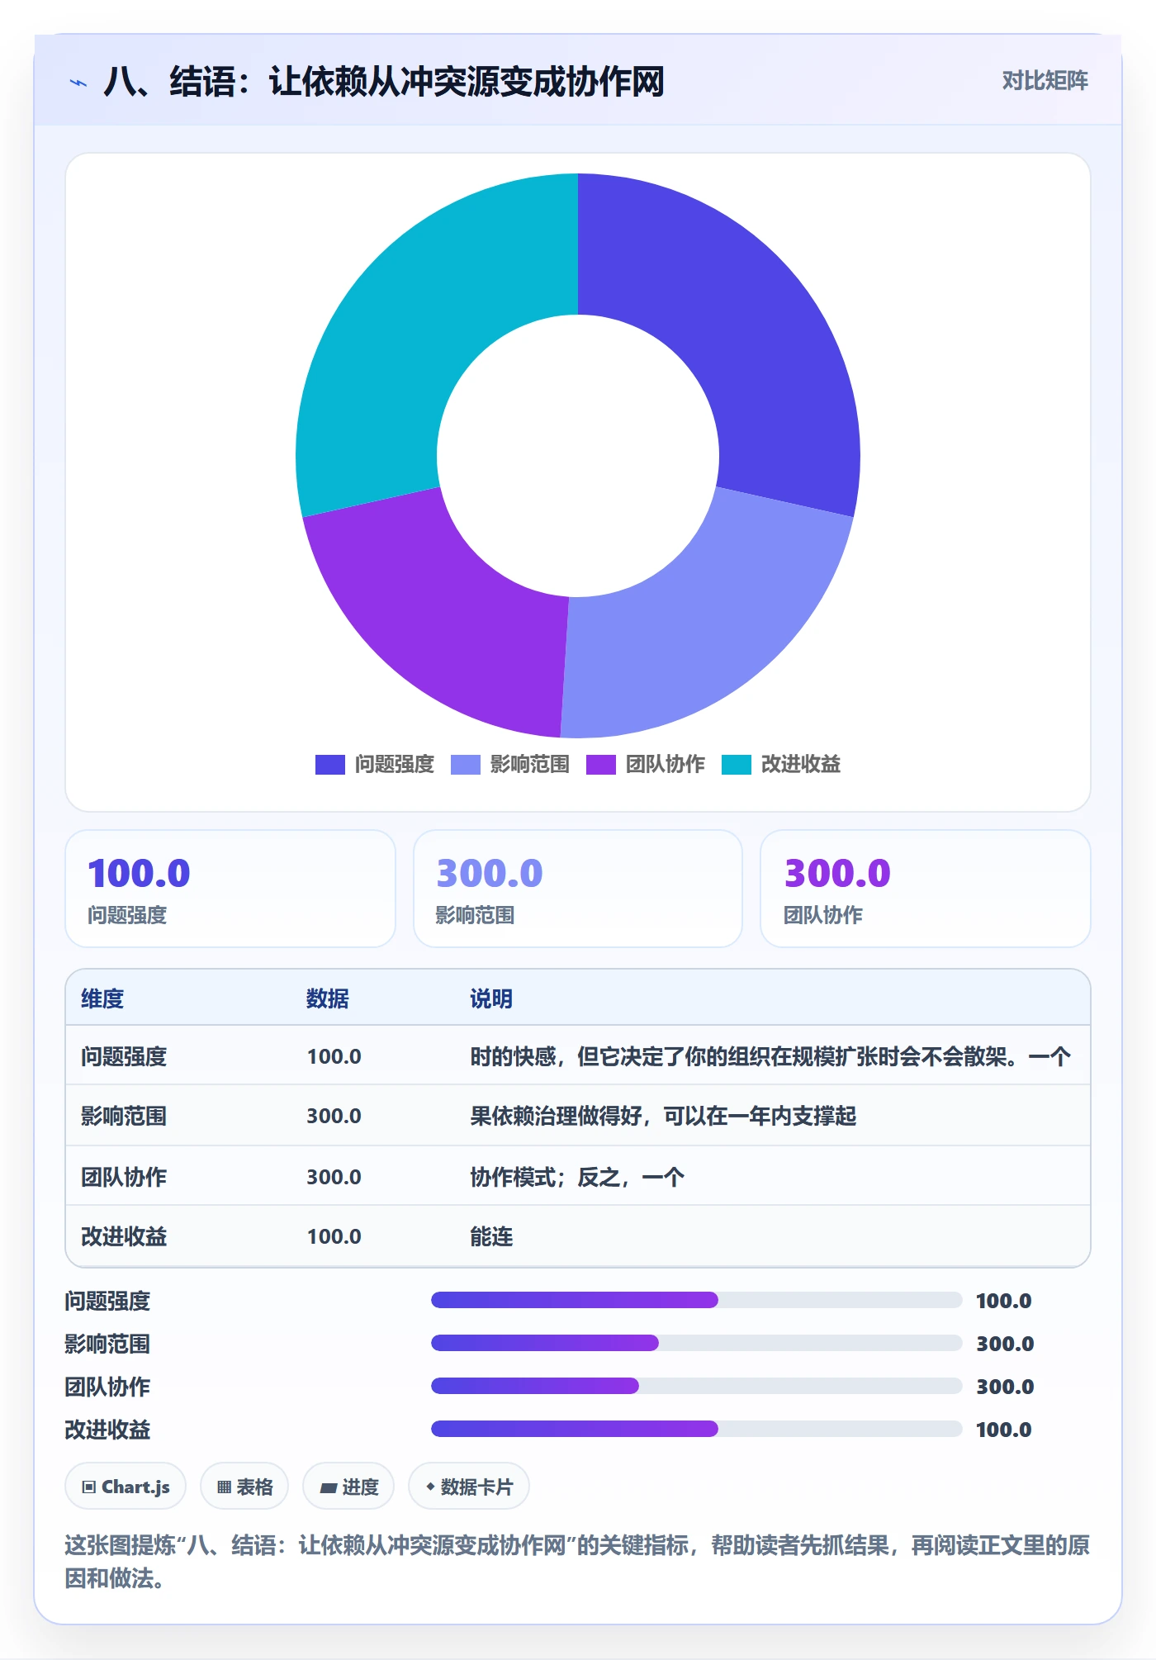This screenshot has width=1156, height=1660.
Task: Click the 改进收益 progress bar
Action: [x=696, y=1430]
